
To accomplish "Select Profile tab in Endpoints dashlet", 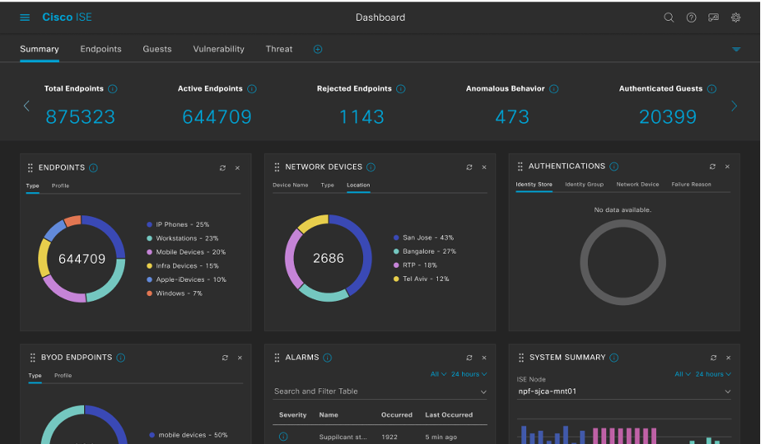I will [x=61, y=185].
